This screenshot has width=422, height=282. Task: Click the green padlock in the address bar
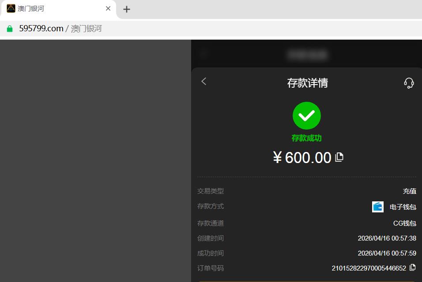pyautogui.click(x=10, y=29)
